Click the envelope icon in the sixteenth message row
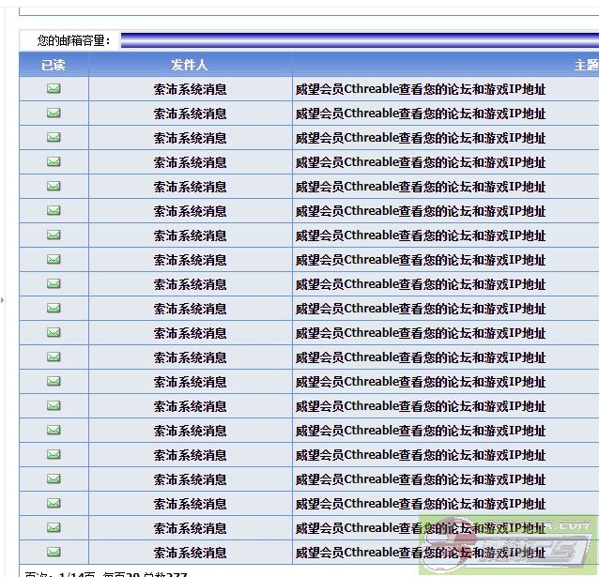Viewport: 599px width, 577px height. click(x=54, y=454)
